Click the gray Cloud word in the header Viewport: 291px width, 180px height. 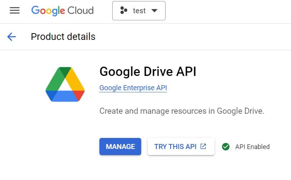80,10
